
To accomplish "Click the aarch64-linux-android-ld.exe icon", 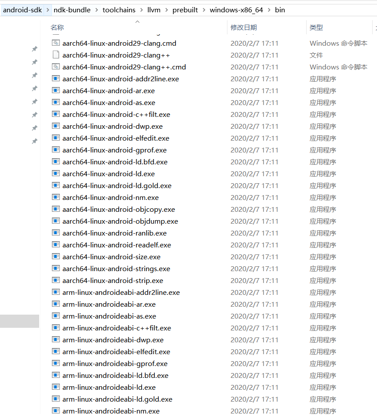I will pyautogui.click(x=55, y=174).
